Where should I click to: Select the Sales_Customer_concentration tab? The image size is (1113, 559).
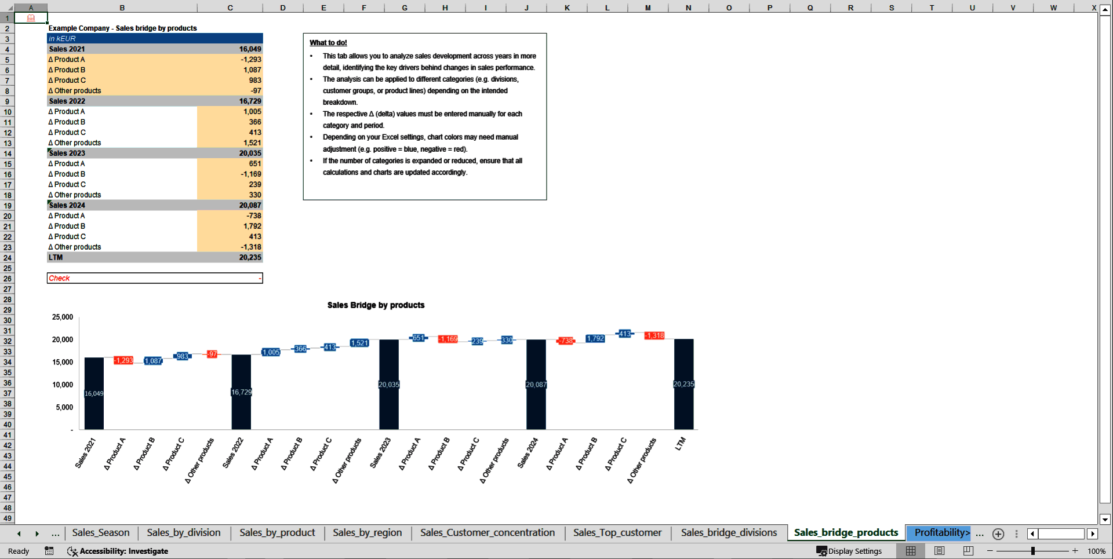(488, 533)
